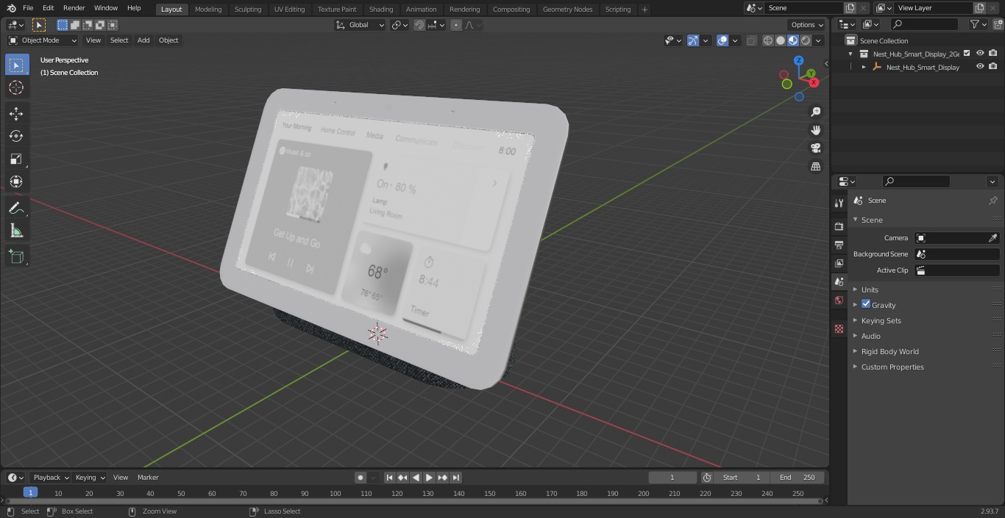Open the World properties tab
The height and width of the screenshot is (518, 1005).
click(x=839, y=300)
